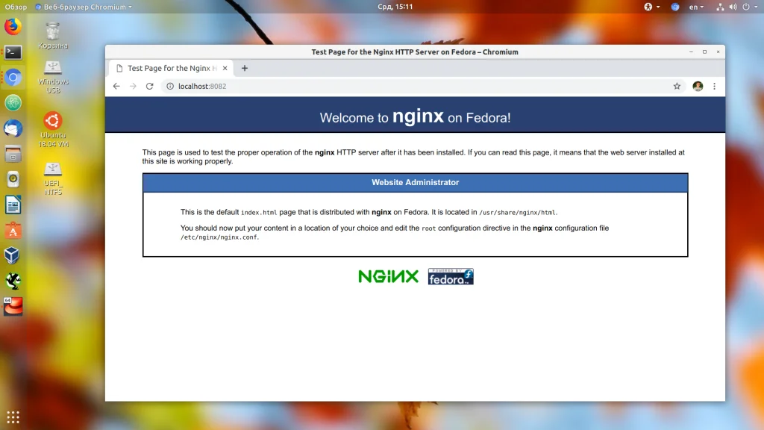Reload the localhost page

click(149, 87)
